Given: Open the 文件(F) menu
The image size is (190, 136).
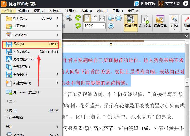Looking at the screenshot, I should tap(8, 11).
